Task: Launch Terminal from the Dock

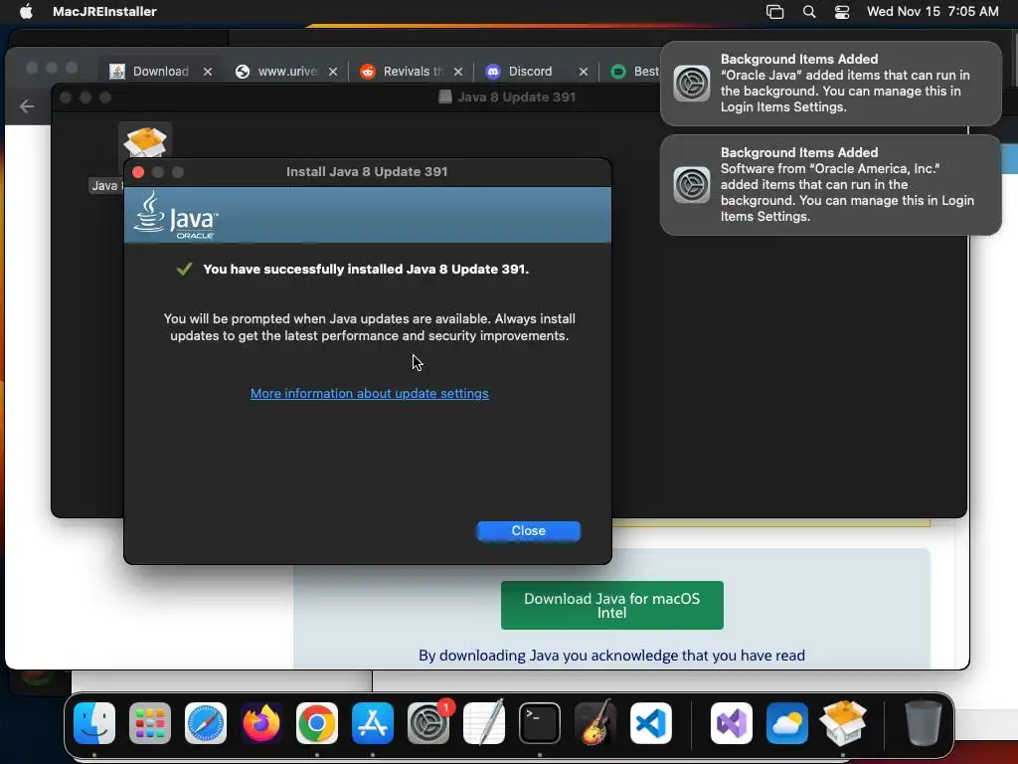Action: pos(540,723)
